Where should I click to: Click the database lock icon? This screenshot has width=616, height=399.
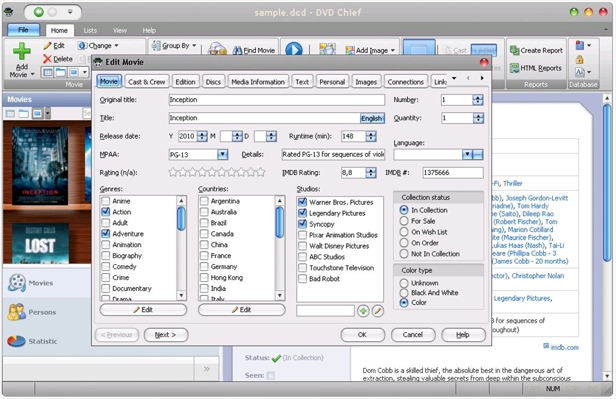(x=579, y=60)
